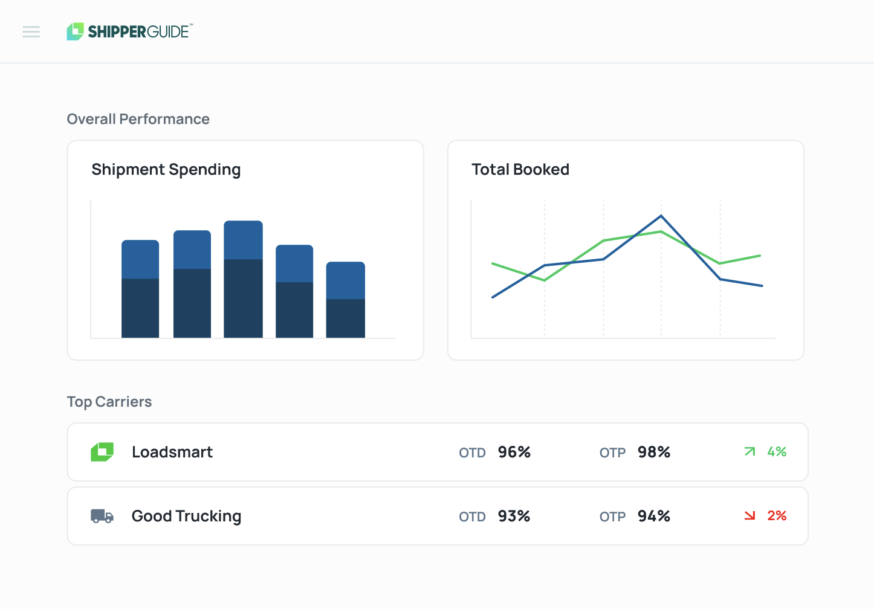Image resolution: width=874 pixels, height=609 pixels.
Task: Click Good Trucking's 94% OTP value
Action: [654, 516]
